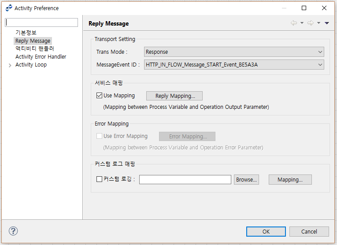Click the forward navigation arrow icon
The width and height of the screenshot is (337, 245).
point(310,23)
